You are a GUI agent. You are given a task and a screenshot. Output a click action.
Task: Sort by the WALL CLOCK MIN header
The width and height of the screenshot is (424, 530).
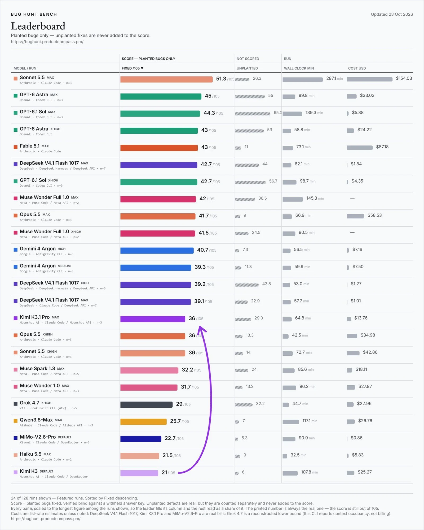point(299,68)
